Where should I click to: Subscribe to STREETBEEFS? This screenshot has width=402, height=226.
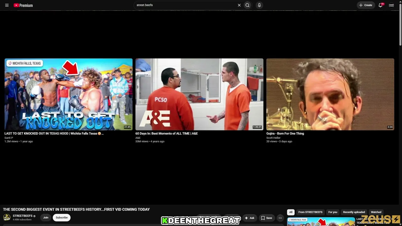(62, 218)
